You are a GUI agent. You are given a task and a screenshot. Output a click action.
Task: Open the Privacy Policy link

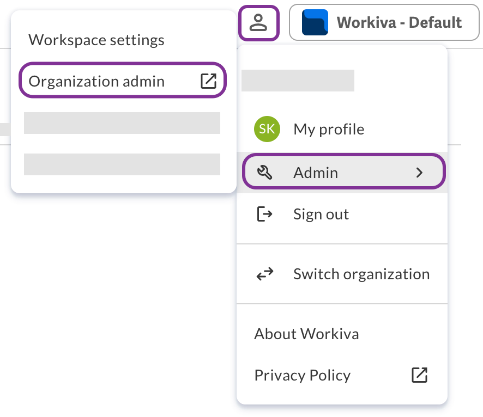click(x=303, y=375)
